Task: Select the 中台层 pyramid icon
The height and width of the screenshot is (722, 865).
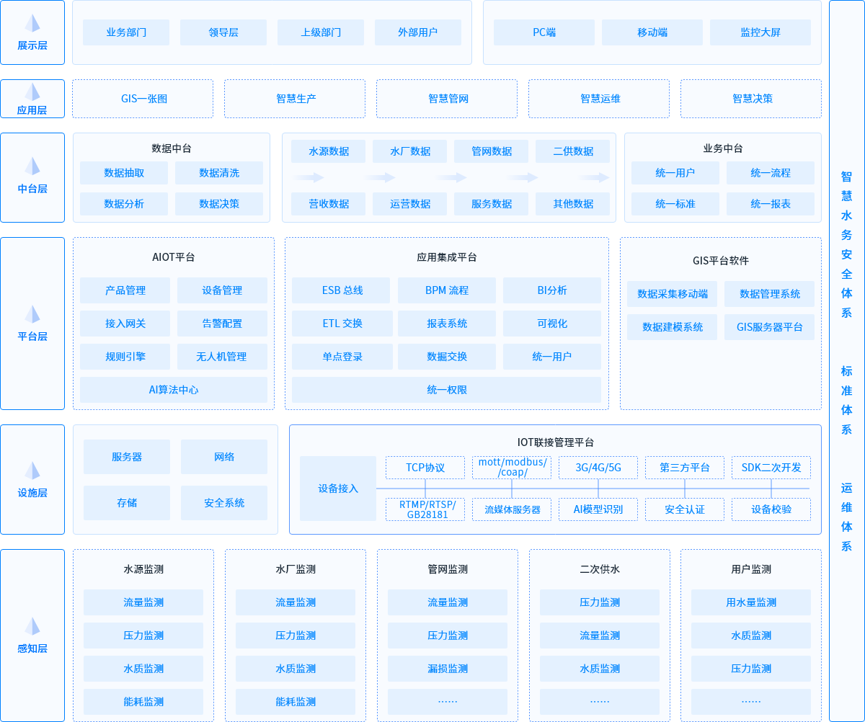Action: pos(32,166)
